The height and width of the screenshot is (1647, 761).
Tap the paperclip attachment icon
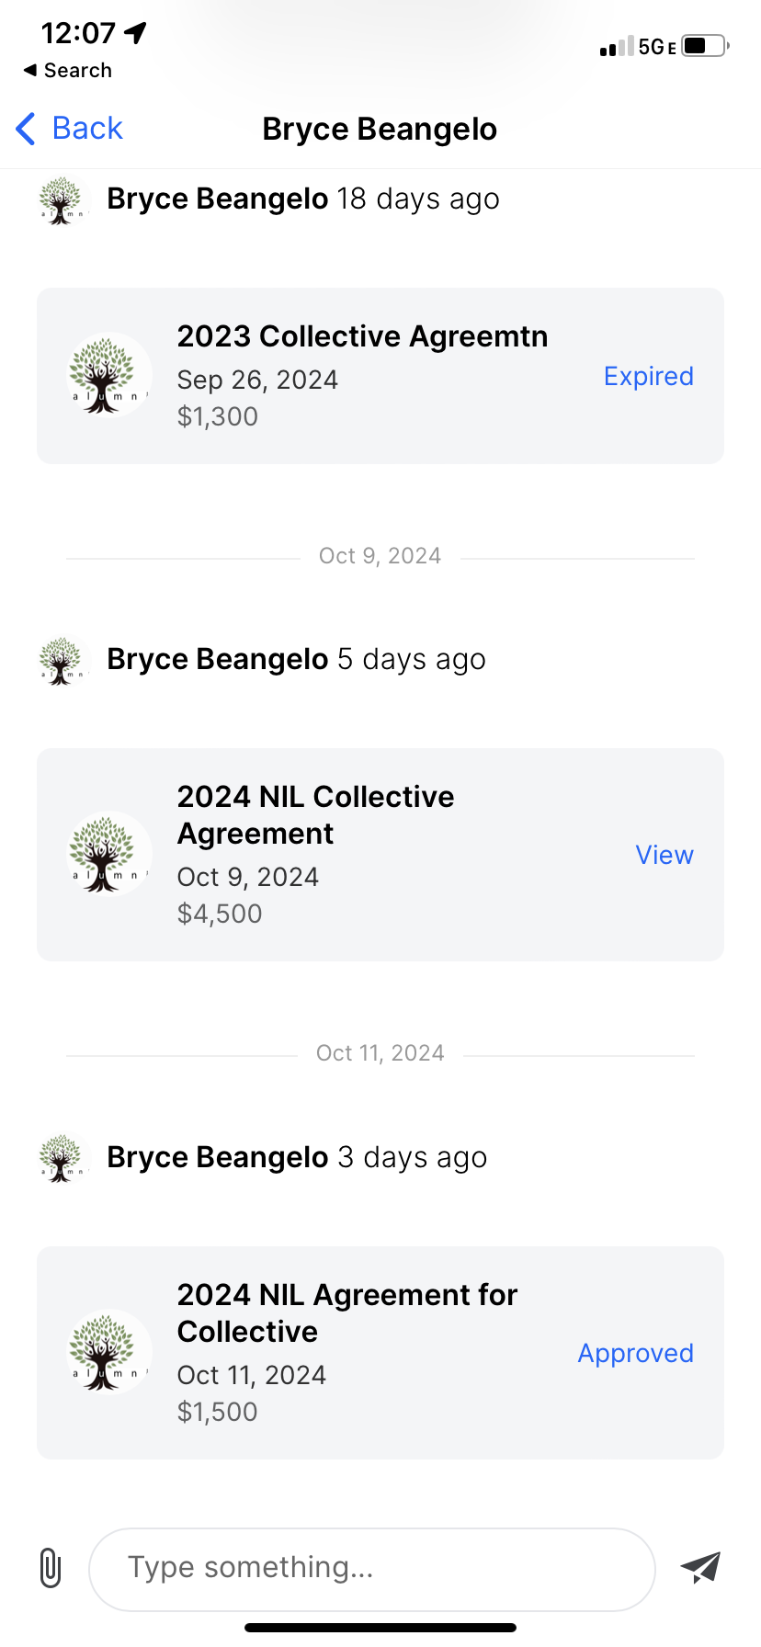click(x=51, y=1568)
